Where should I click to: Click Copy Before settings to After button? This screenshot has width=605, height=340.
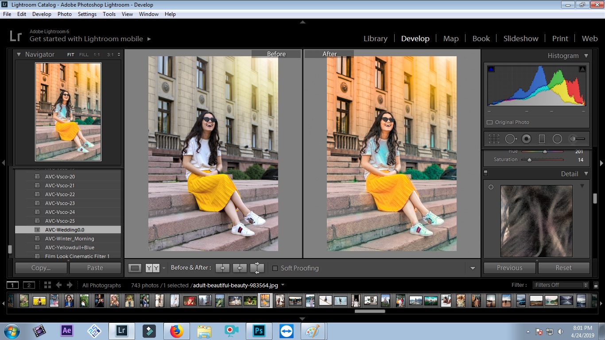click(222, 268)
